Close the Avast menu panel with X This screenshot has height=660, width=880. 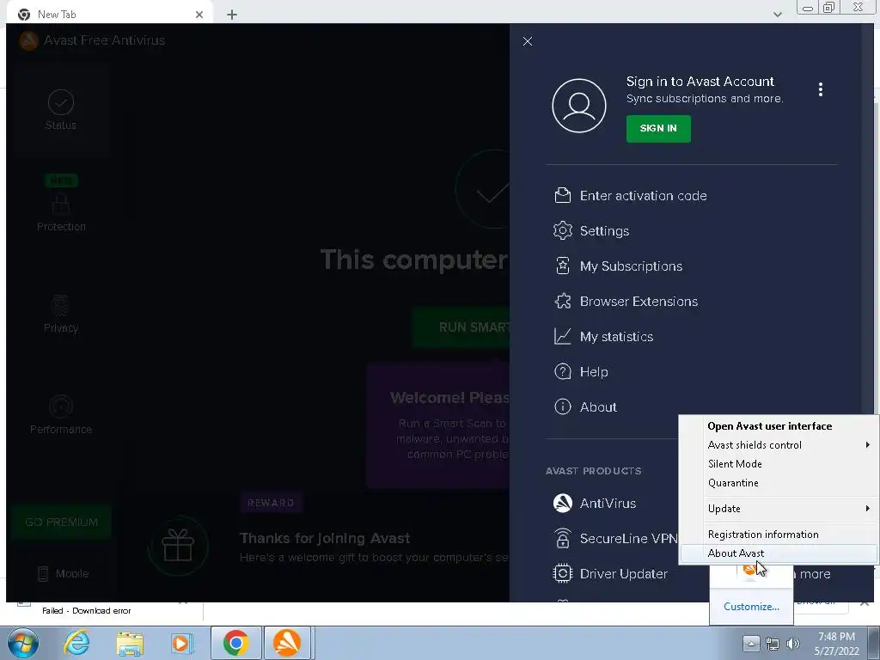(x=528, y=41)
